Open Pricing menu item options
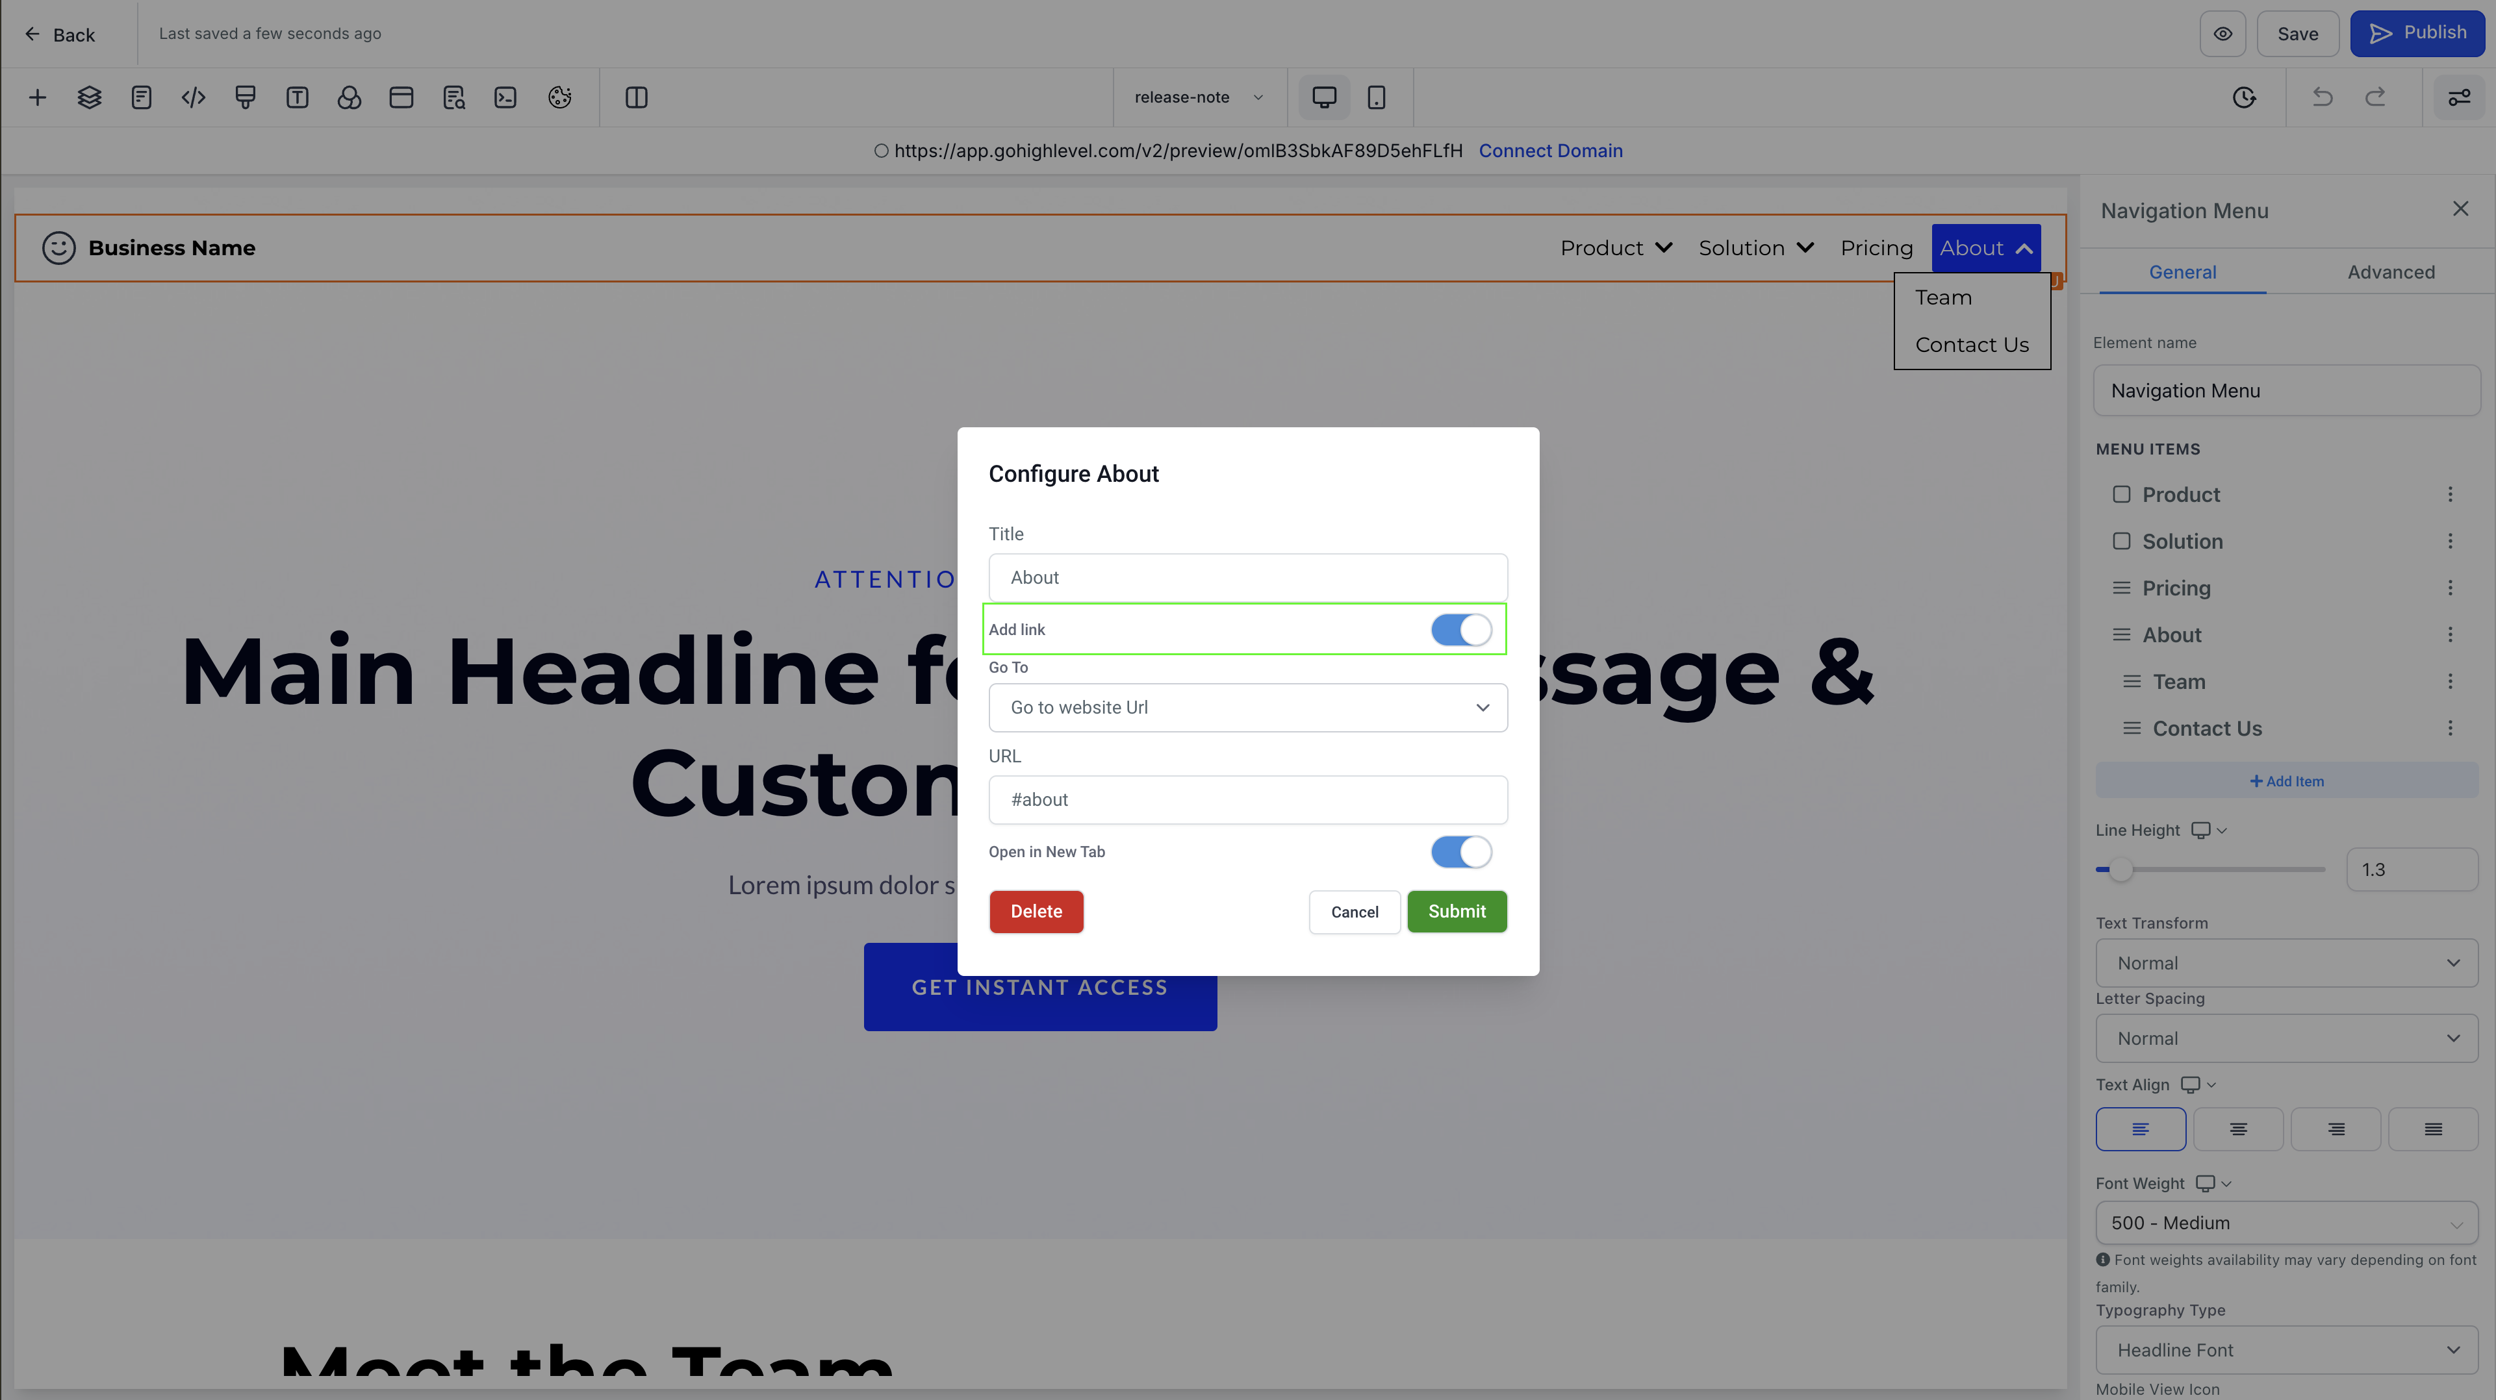This screenshot has height=1400, width=2496. (x=2451, y=588)
